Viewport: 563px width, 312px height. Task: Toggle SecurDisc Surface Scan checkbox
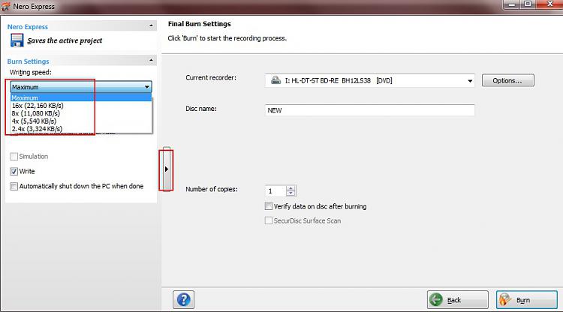(269, 220)
